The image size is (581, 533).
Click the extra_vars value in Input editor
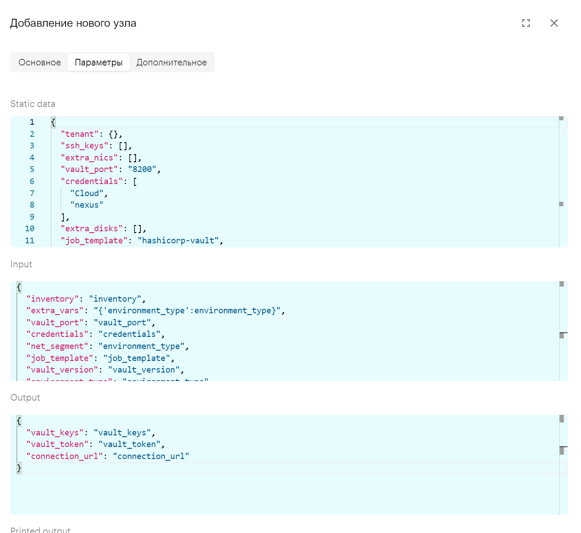point(187,311)
